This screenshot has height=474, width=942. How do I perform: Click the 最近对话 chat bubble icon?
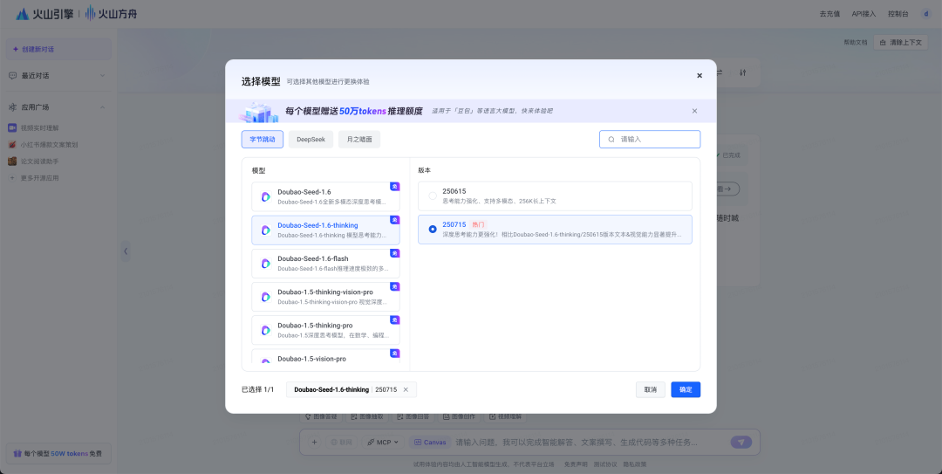[12, 76]
